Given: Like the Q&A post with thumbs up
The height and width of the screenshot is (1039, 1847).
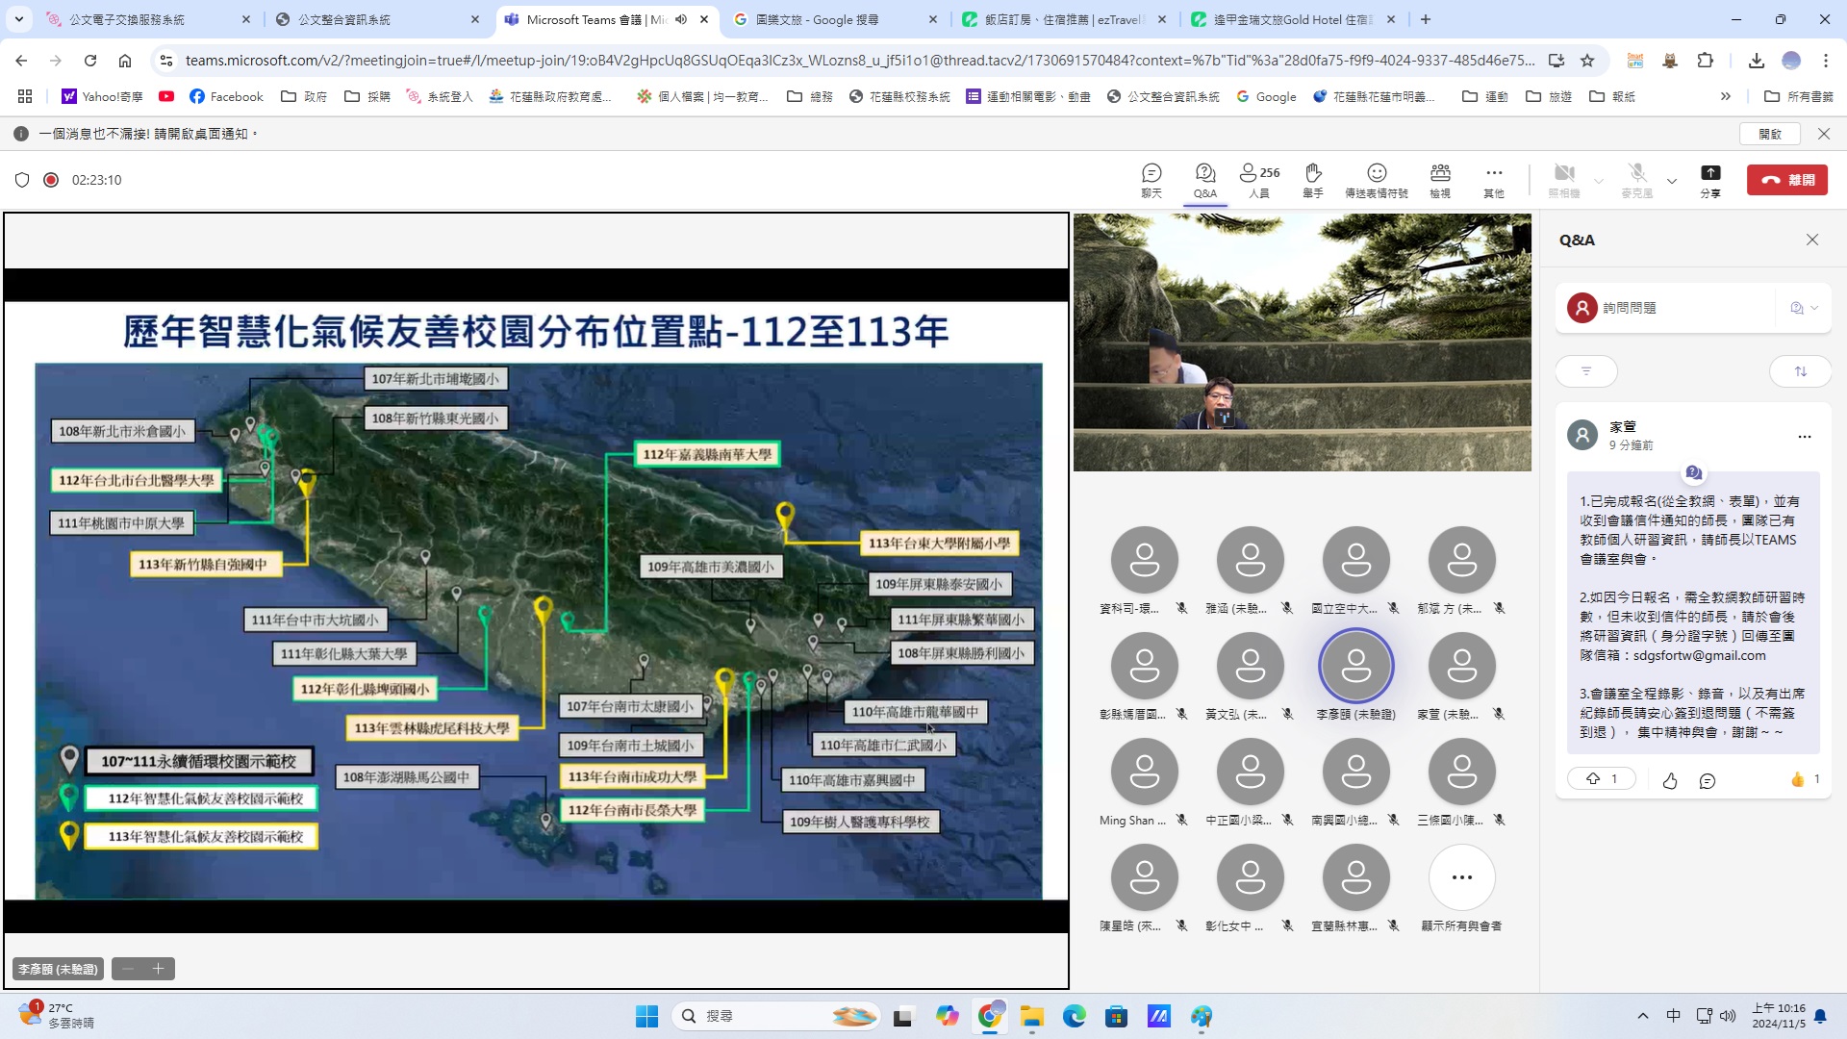Looking at the screenshot, I should click(x=1669, y=781).
